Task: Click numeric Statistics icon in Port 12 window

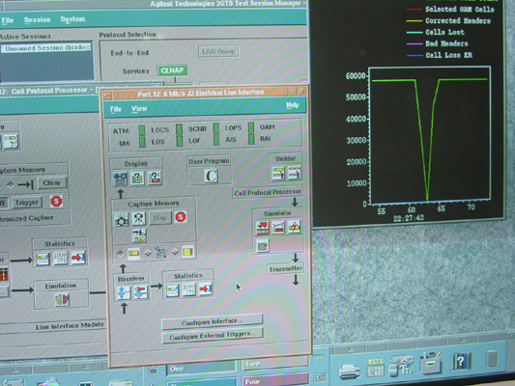Action: pos(188,289)
